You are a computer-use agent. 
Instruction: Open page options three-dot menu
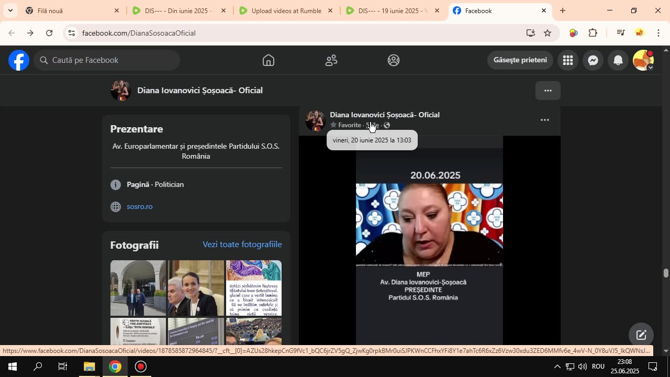point(548,91)
